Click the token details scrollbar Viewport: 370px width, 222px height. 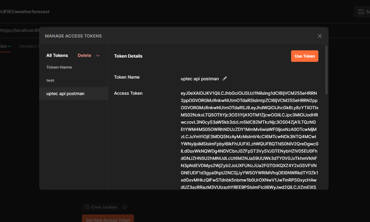(x=326, y=70)
